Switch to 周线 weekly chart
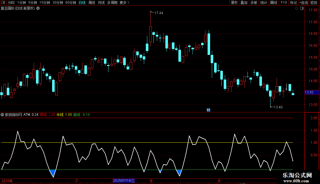 pyautogui.click(x=92, y=3)
